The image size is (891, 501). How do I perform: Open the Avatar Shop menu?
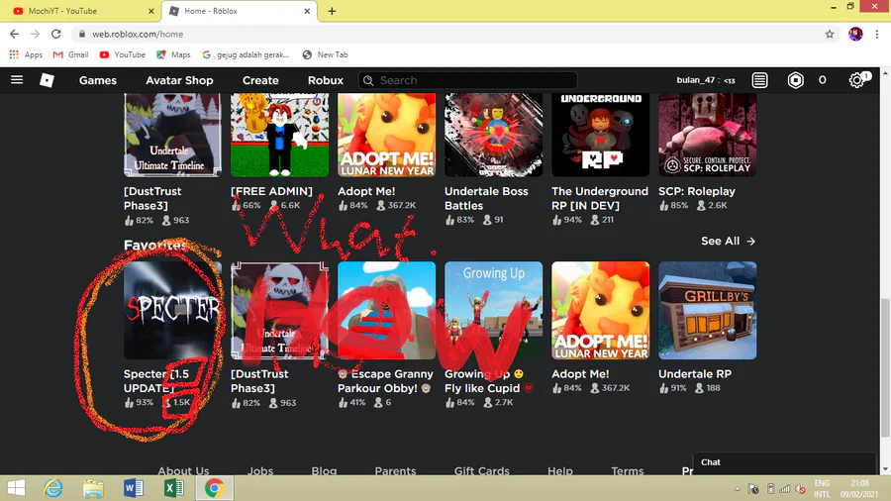pyautogui.click(x=179, y=80)
